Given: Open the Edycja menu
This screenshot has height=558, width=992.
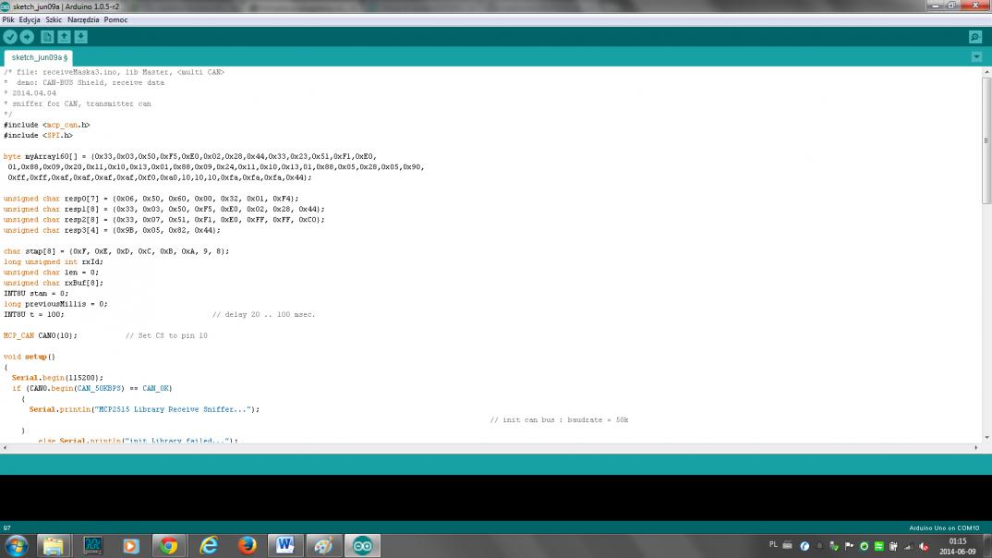Looking at the screenshot, I should coord(30,19).
